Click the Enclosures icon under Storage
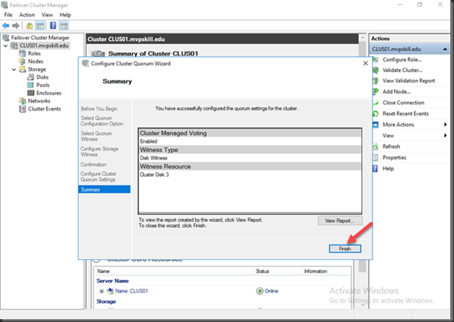The width and height of the screenshot is (454, 322). (30, 93)
